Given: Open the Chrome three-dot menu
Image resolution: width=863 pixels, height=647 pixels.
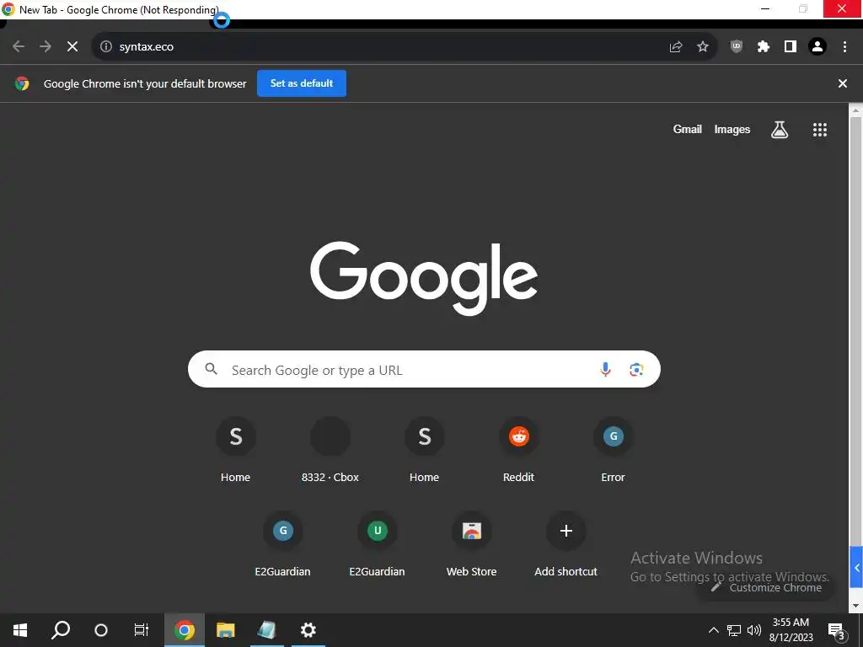Looking at the screenshot, I should point(844,47).
